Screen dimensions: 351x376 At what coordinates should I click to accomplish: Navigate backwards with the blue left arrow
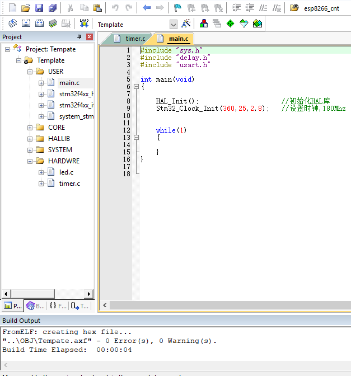click(147, 8)
